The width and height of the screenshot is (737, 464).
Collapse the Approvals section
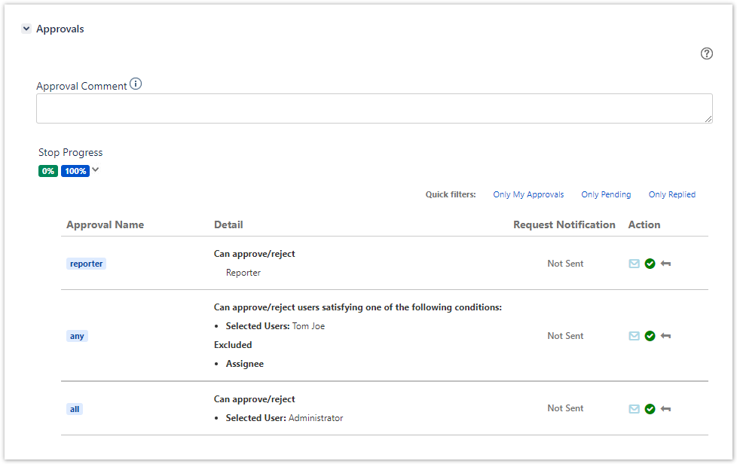tap(26, 29)
